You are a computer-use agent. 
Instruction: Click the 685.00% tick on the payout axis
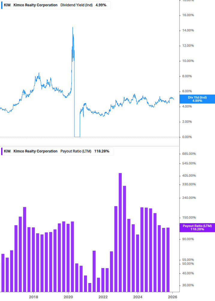click(189, 154)
